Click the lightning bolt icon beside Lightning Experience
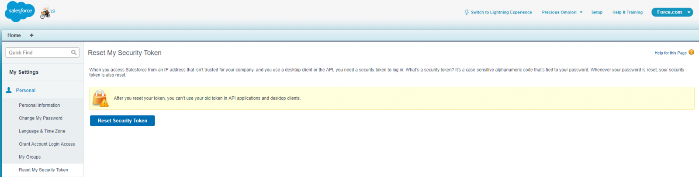699x177 pixels. 467,13
